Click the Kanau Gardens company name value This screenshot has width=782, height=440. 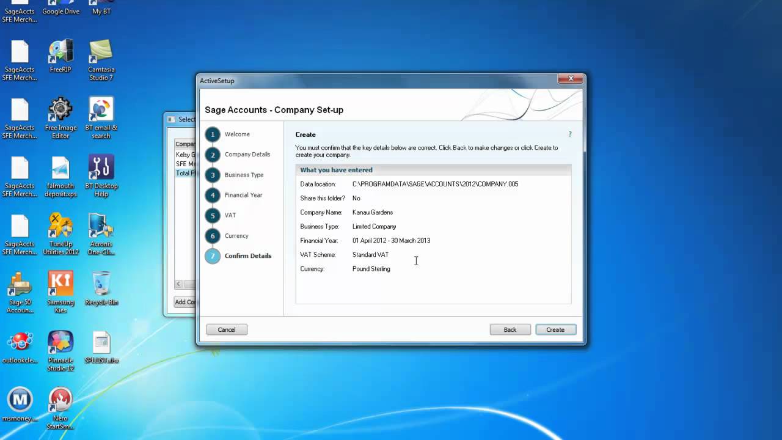tap(373, 212)
